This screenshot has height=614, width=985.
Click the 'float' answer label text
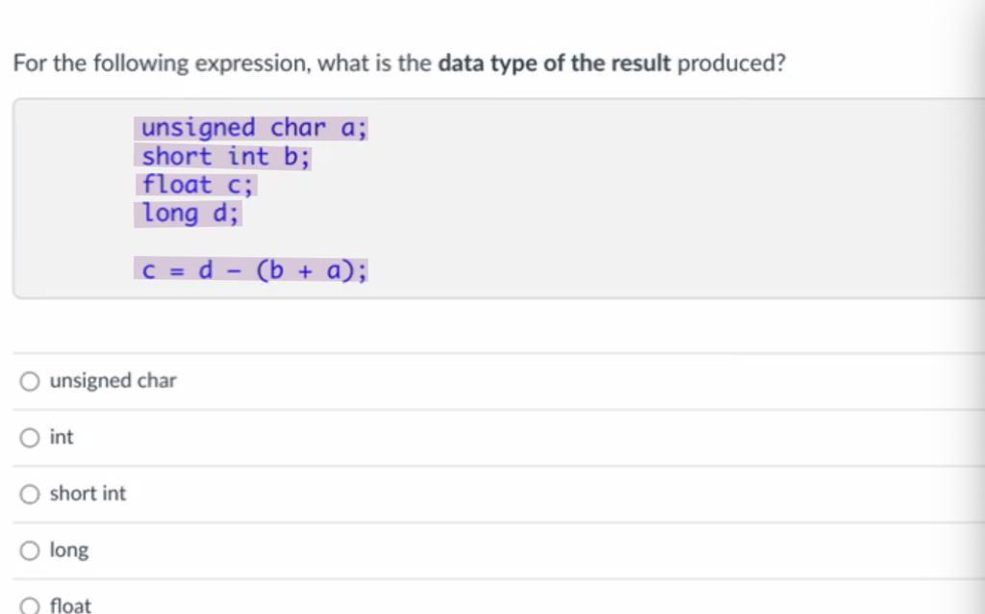click(70, 606)
